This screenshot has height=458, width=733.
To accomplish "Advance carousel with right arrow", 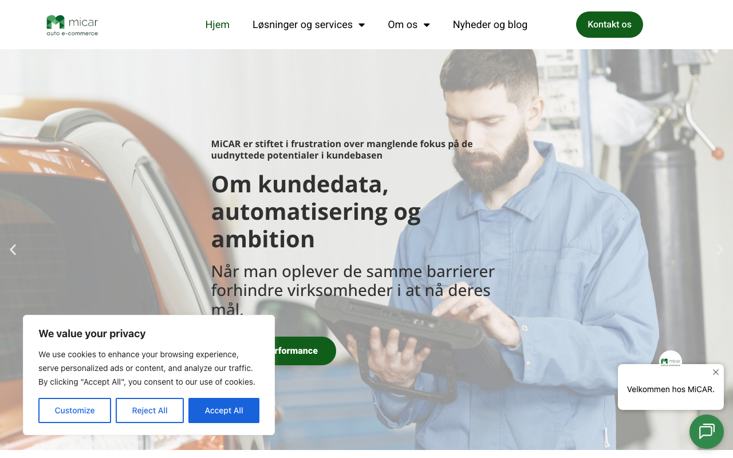I will (720, 250).
